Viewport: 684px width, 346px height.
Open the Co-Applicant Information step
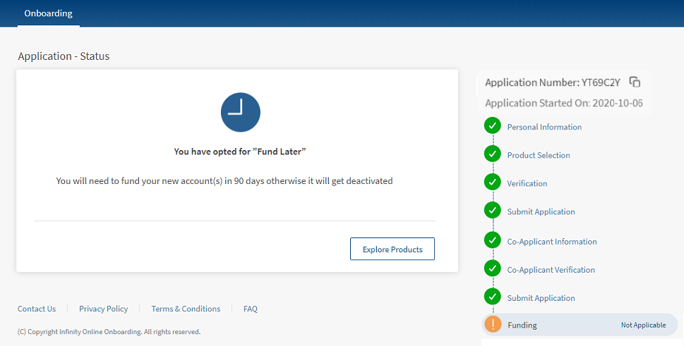coord(551,242)
